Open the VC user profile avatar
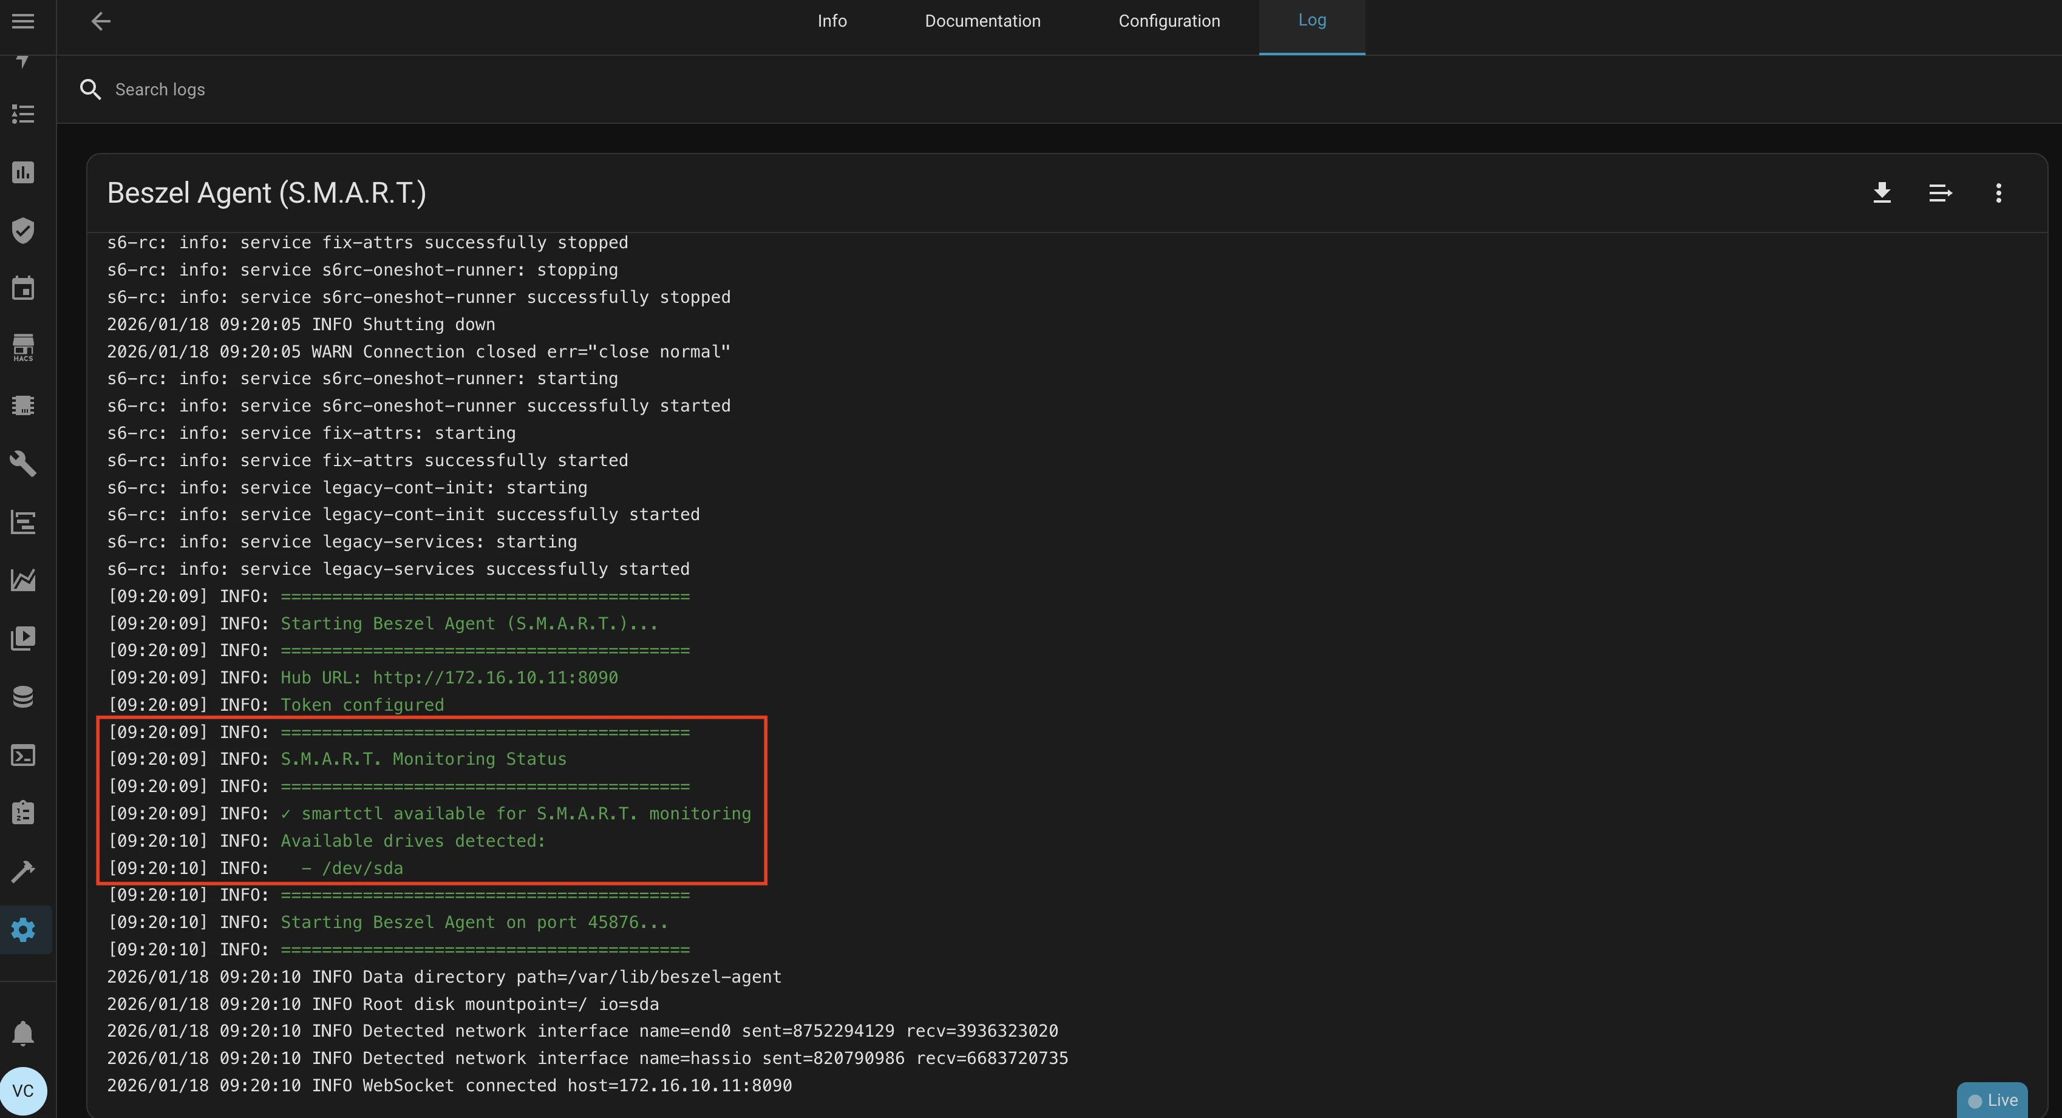This screenshot has height=1118, width=2062. point(23,1091)
